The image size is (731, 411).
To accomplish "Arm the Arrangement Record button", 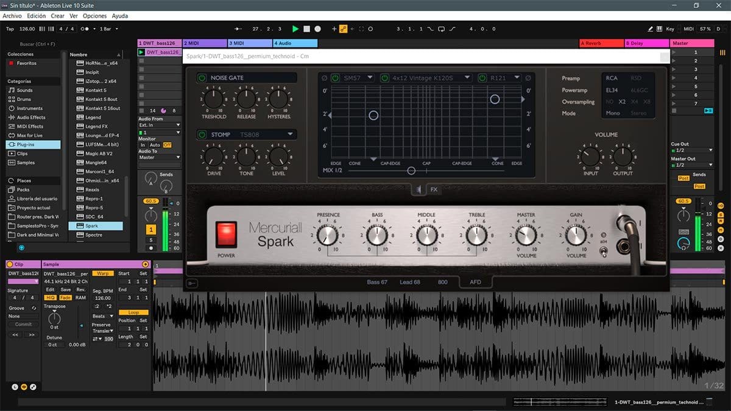I will 318,29.
